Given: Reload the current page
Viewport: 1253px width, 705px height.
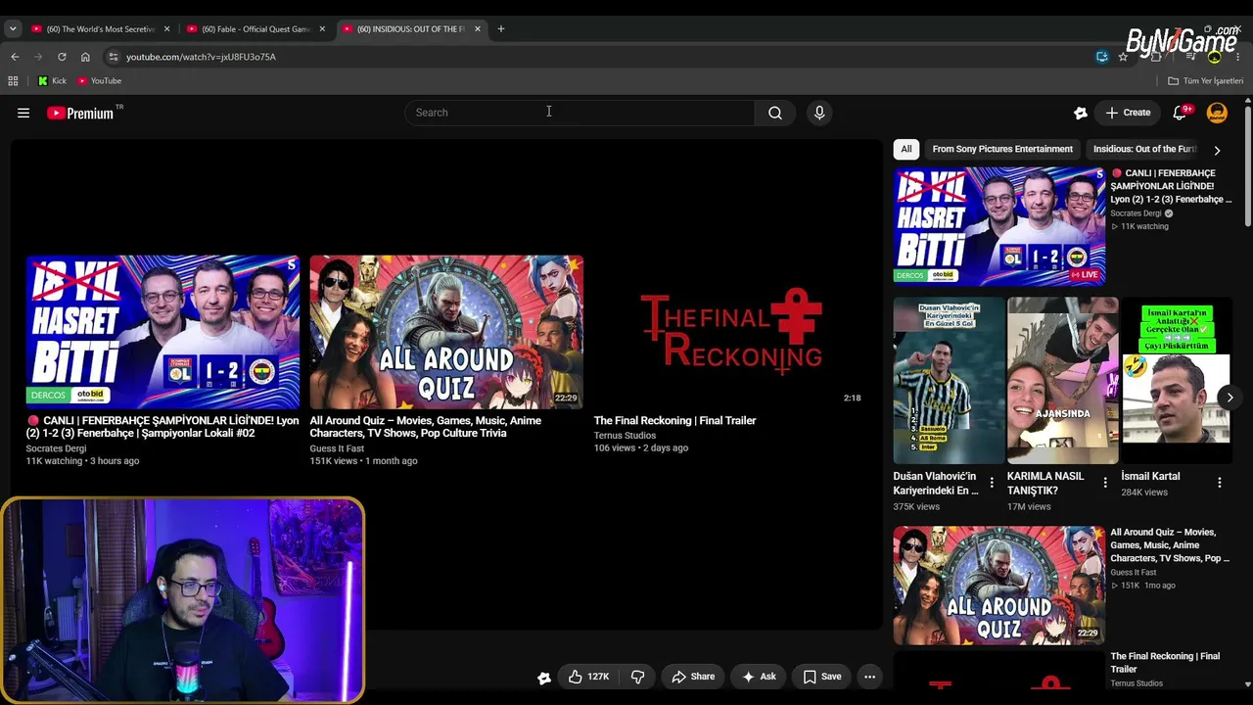Looking at the screenshot, I should click(62, 57).
